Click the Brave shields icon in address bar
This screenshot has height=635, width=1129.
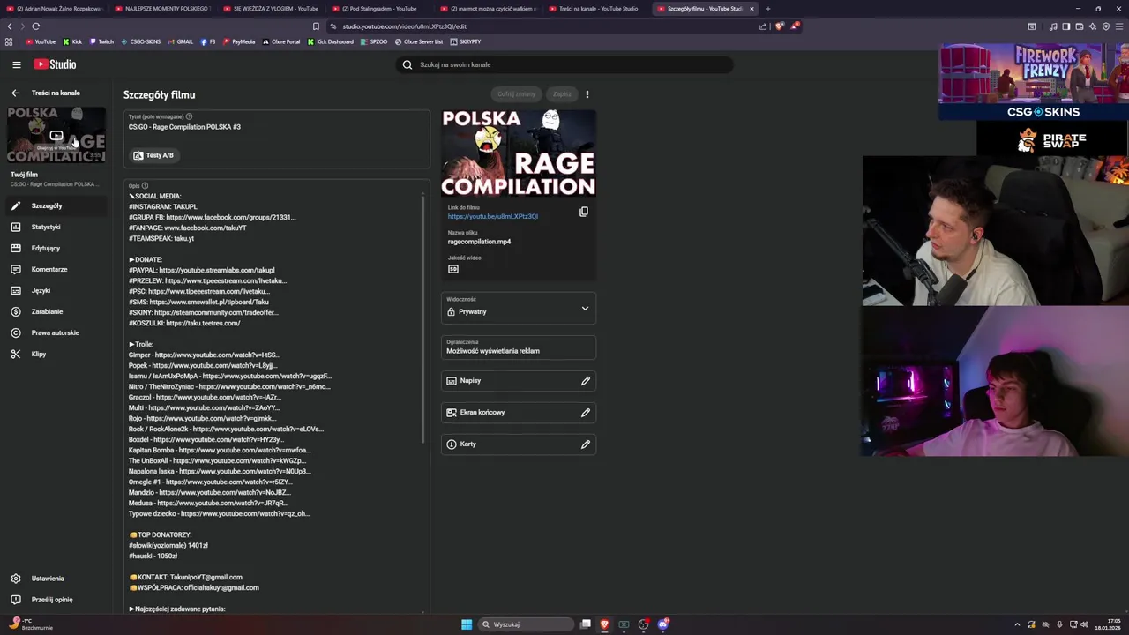click(x=779, y=26)
